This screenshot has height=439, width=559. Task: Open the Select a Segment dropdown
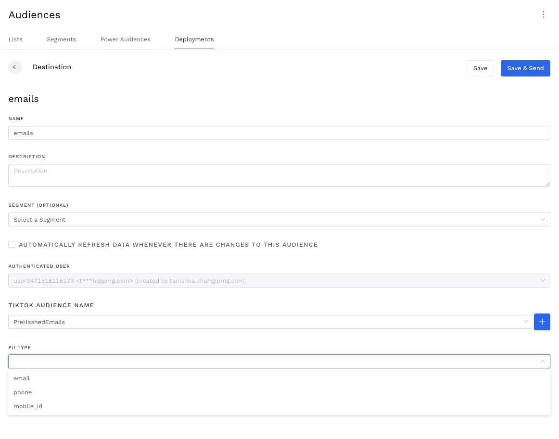pyautogui.click(x=279, y=219)
